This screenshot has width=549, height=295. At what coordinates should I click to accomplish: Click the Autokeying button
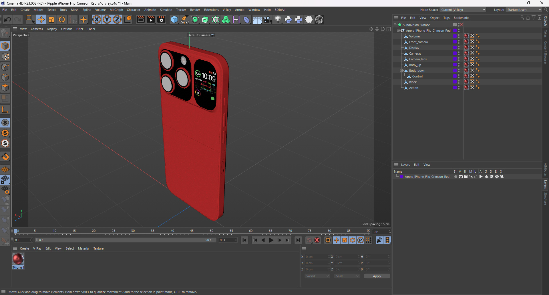317,240
